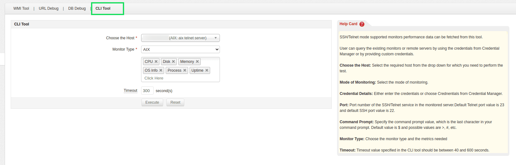Screen dimensions: 516x165
Task: Select the CLI Tool tab
Action: (x=103, y=8)
